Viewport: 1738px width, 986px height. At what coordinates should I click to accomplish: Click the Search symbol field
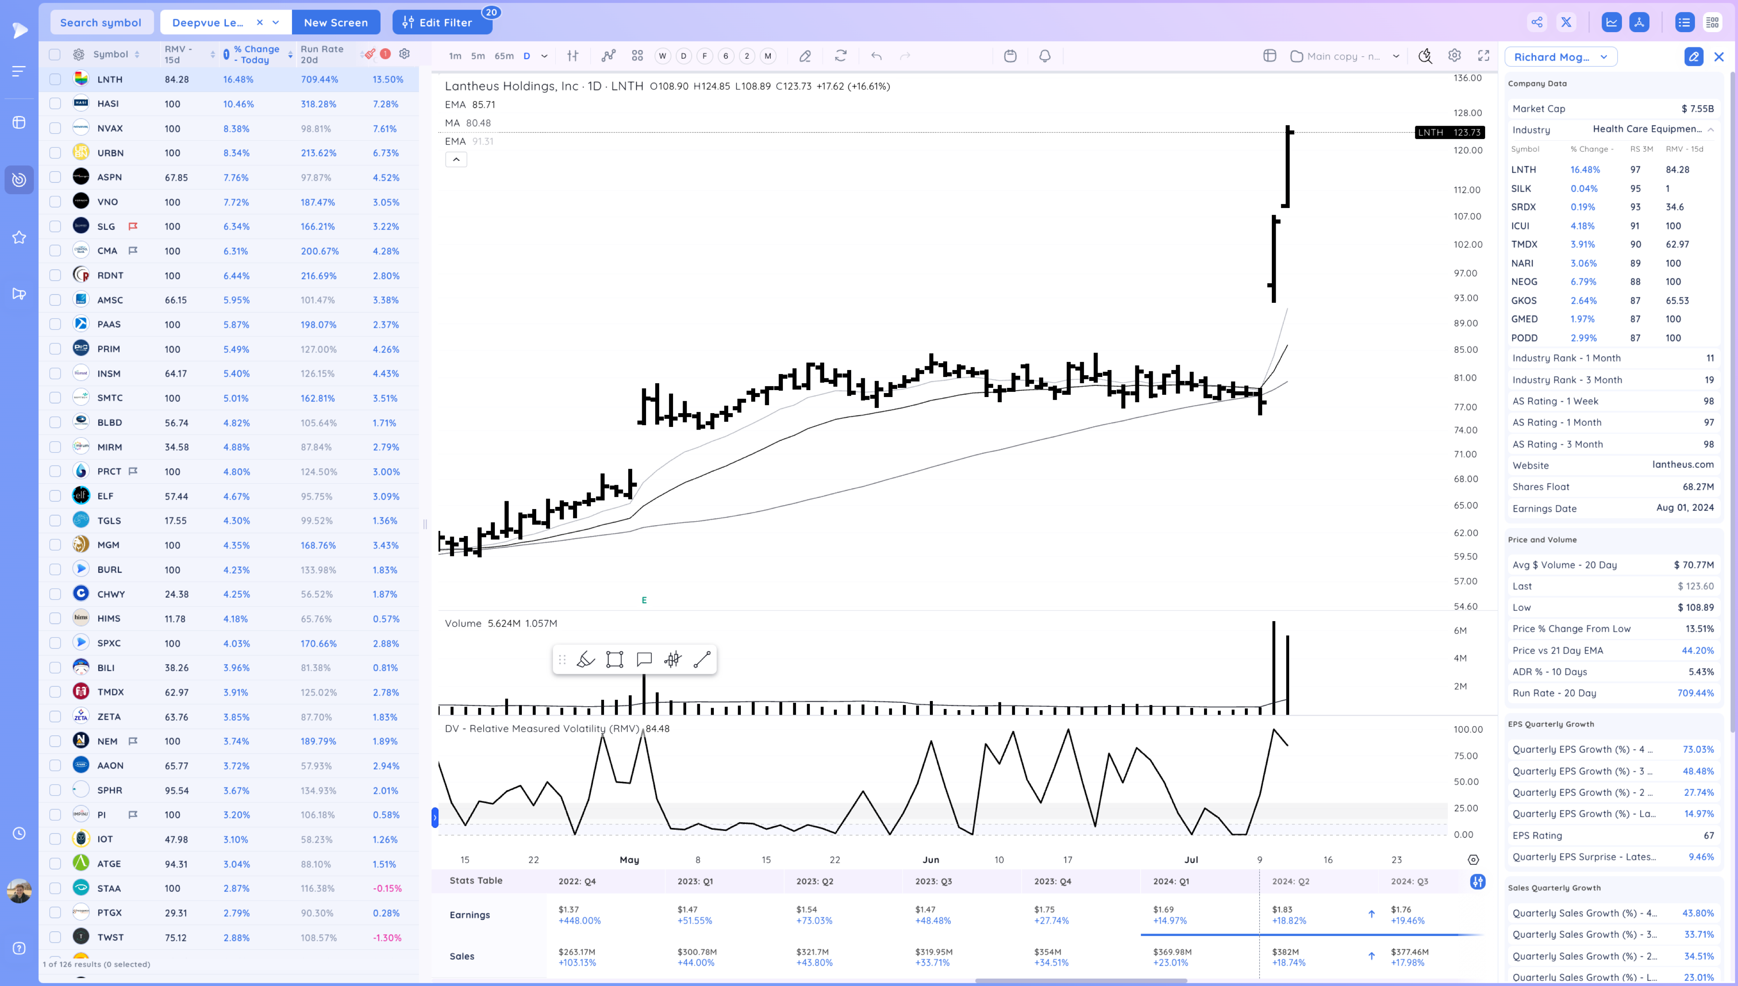[101, 22]
